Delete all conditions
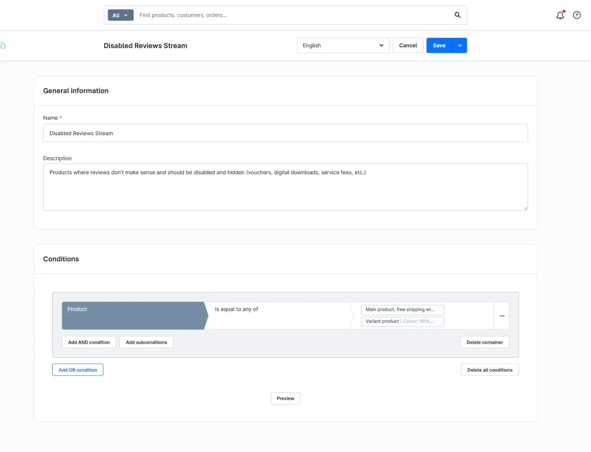This screenshot has height=452, width=591. [x=490, y=370]
